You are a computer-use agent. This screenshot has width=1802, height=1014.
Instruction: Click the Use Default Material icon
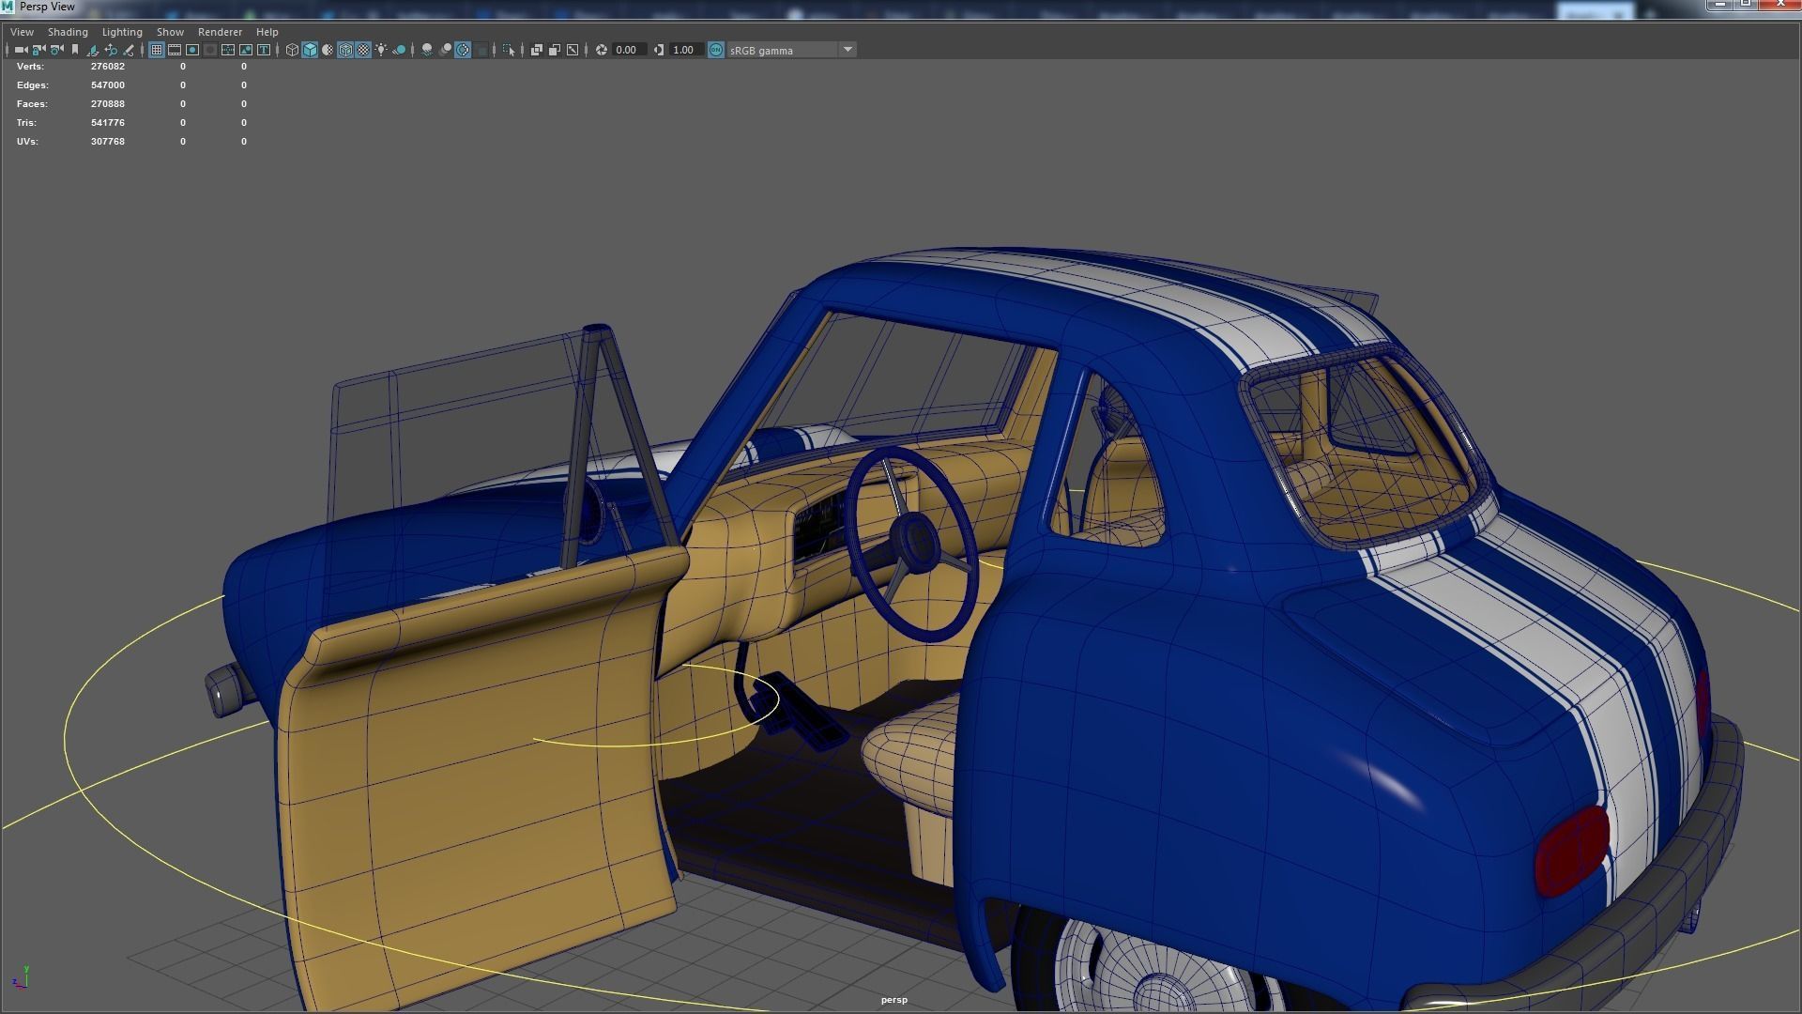click(328, 50)
